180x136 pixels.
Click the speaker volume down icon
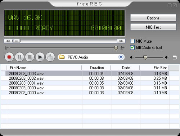[132, 57]
